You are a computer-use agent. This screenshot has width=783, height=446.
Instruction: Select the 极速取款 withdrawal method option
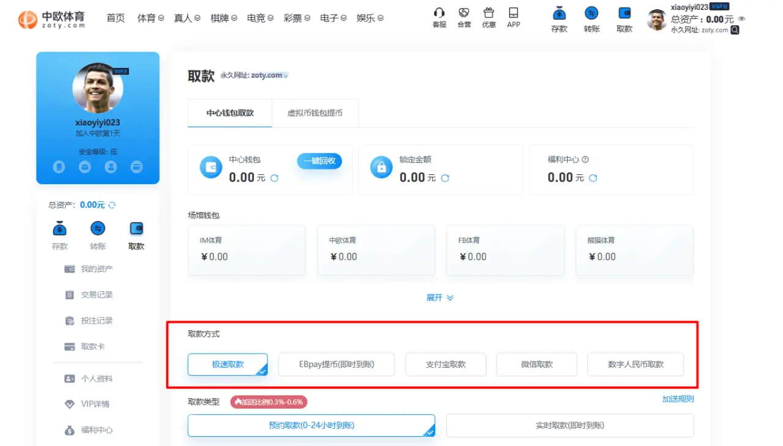[228, 364]
